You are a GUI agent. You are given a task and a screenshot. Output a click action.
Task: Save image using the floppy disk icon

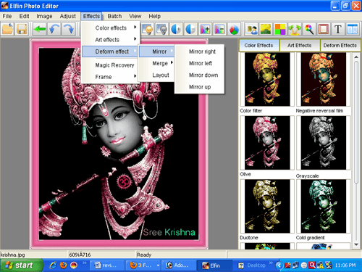click(22, 30)
